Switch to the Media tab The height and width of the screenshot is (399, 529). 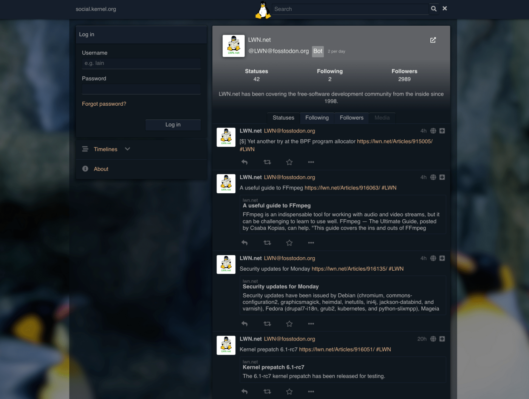click(x=382, y=118)
